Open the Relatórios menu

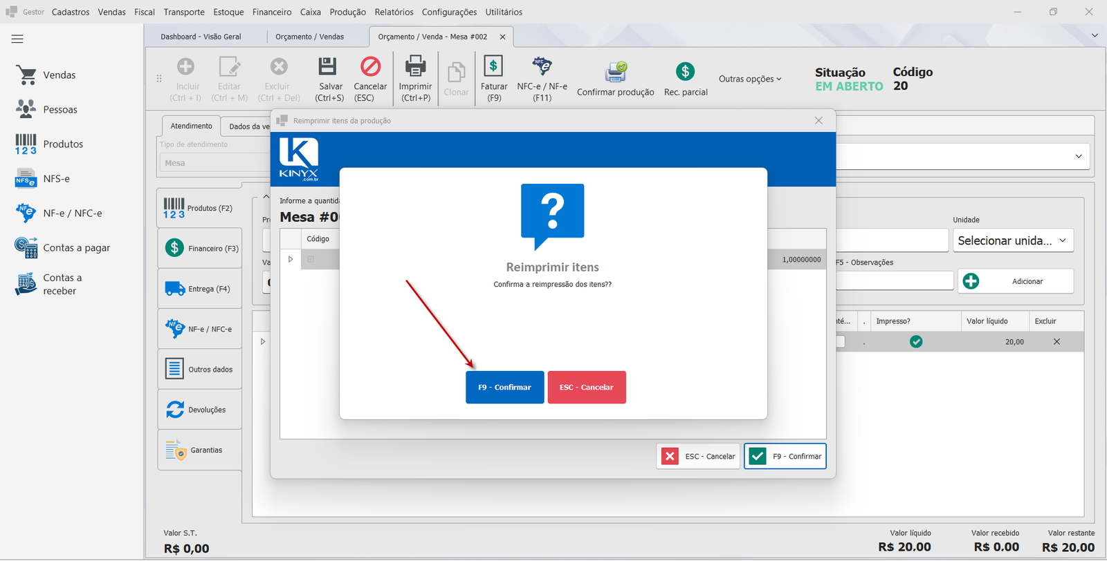(x=394, y=12)
